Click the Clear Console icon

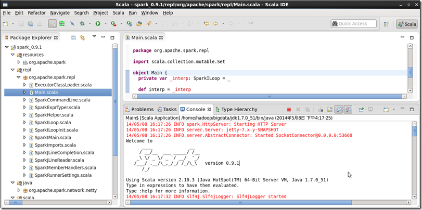pyautogui.click(x=320, y=110)
